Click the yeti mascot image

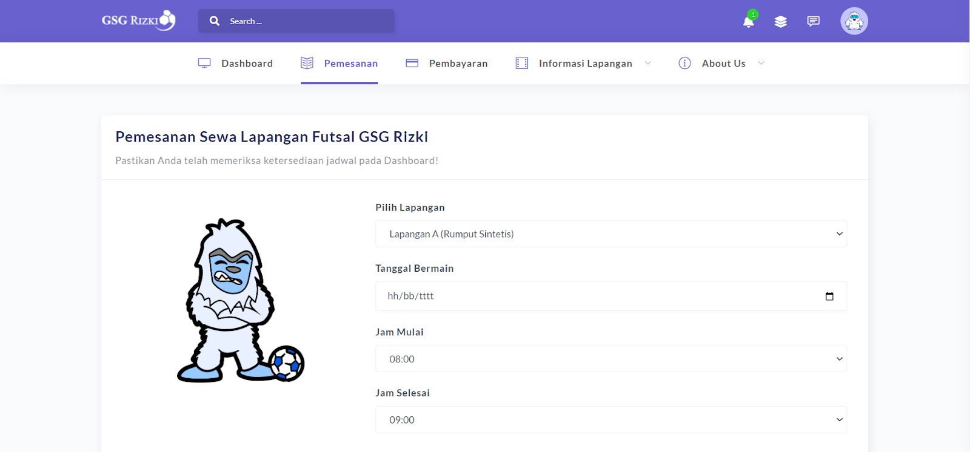[x=241, y=300]
